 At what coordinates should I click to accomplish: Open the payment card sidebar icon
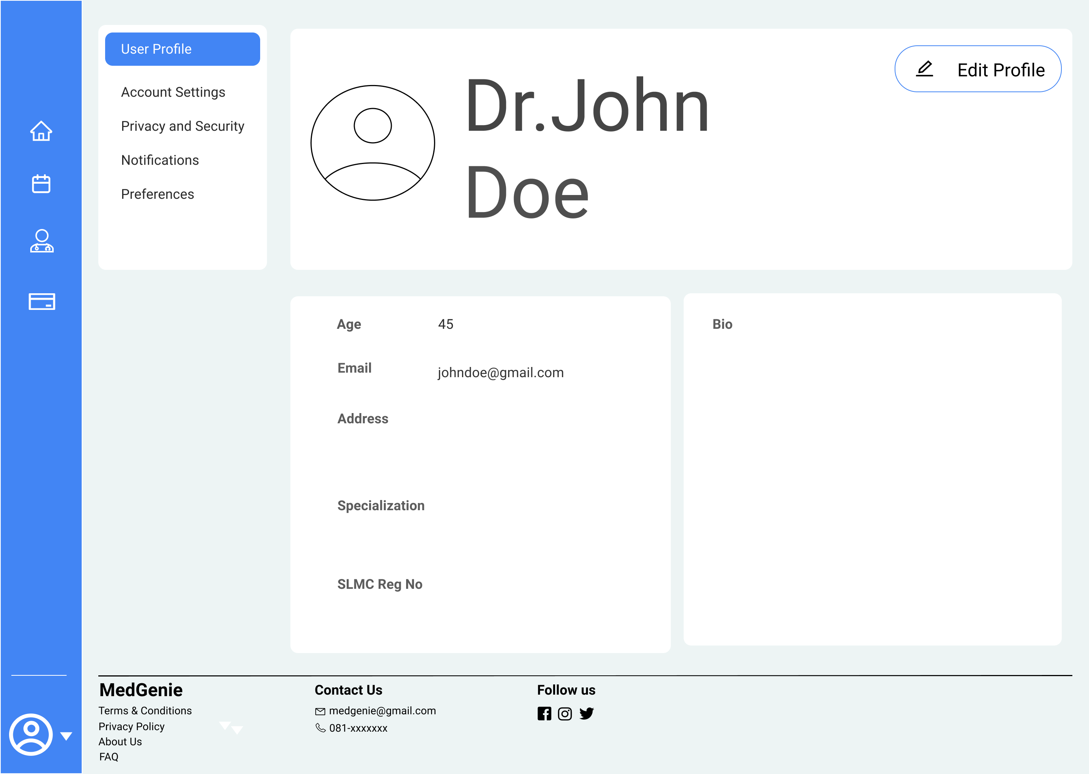coord(42,301)
